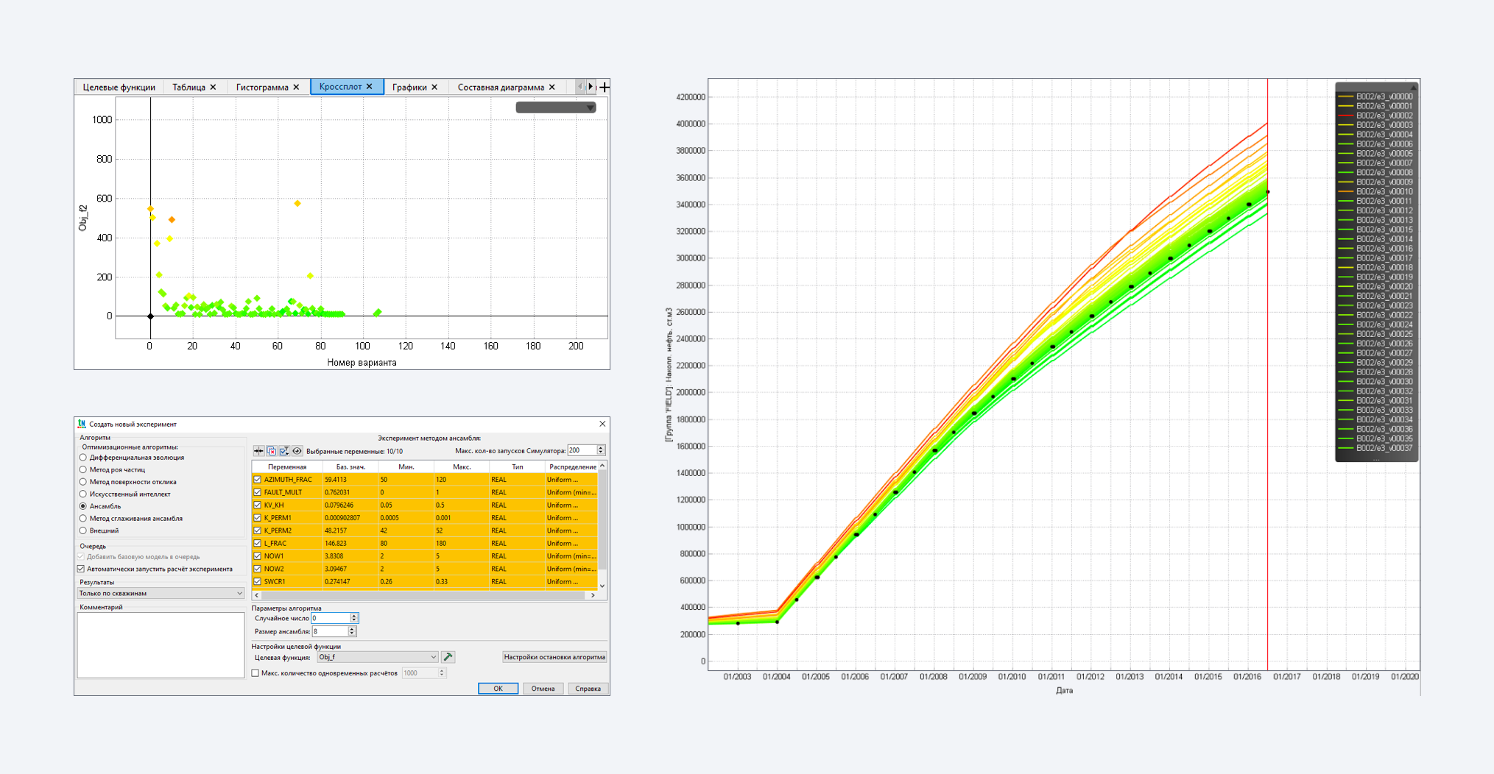1494x774 pixels.
Task: Click the Макс. кол-во запусков Симулятора field
Action: (x=582, y=450)
